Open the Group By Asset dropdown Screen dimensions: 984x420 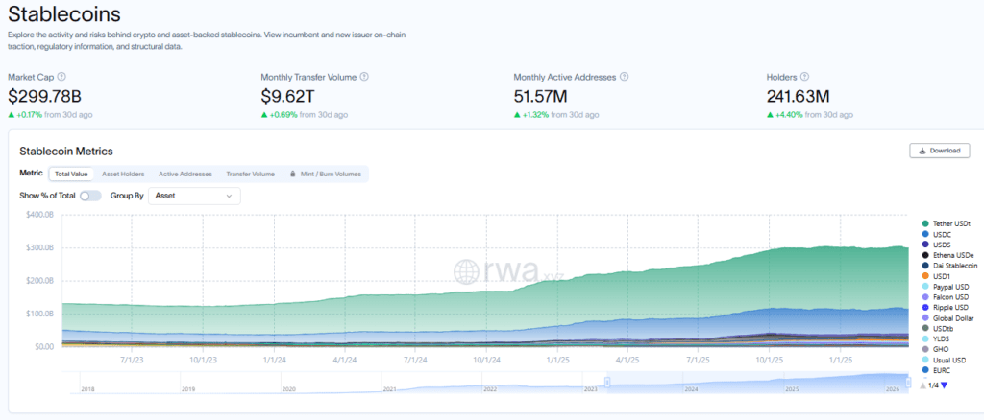click(194, 196)
